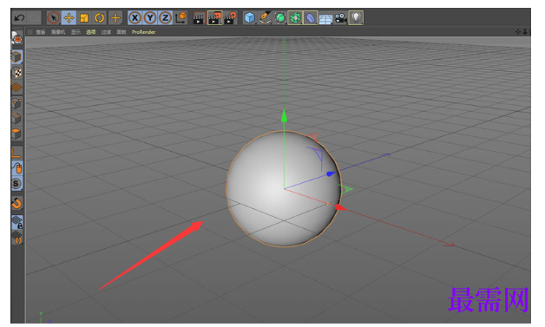The image size is (545, 327).
Task: Open the 面板 viewport menu
Action: 121,32
